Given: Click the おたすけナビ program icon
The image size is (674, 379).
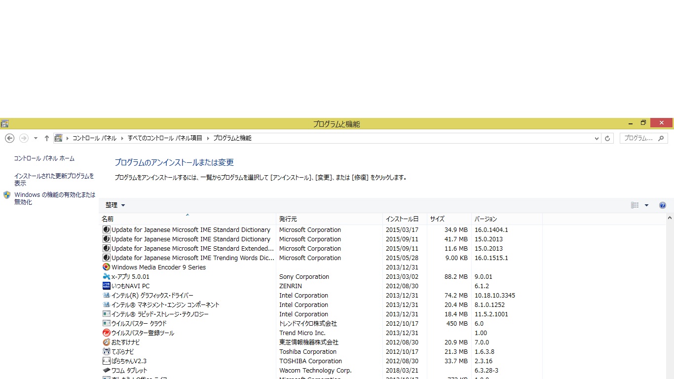Looking at the screenshot, I should 106,342.
